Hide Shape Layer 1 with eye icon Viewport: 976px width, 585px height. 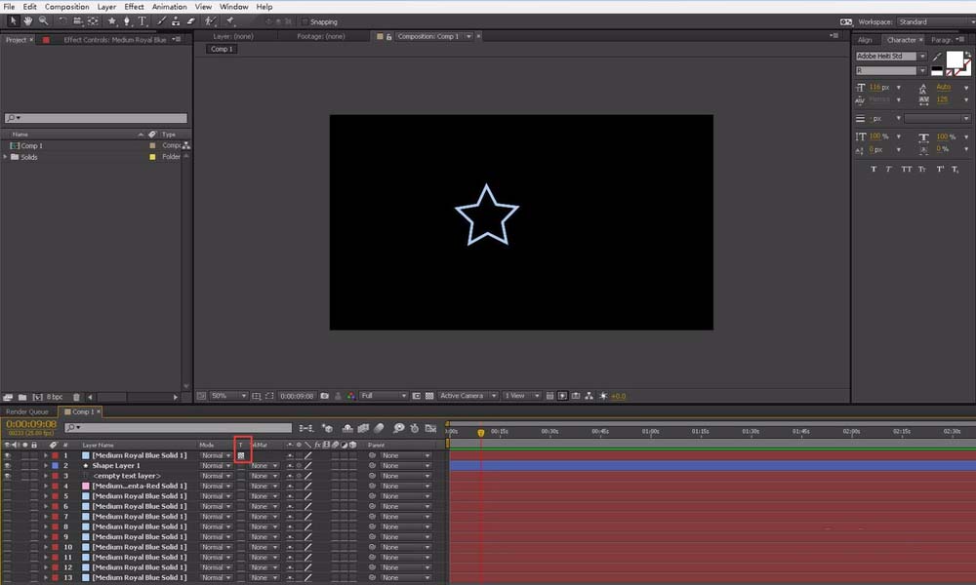8,466
